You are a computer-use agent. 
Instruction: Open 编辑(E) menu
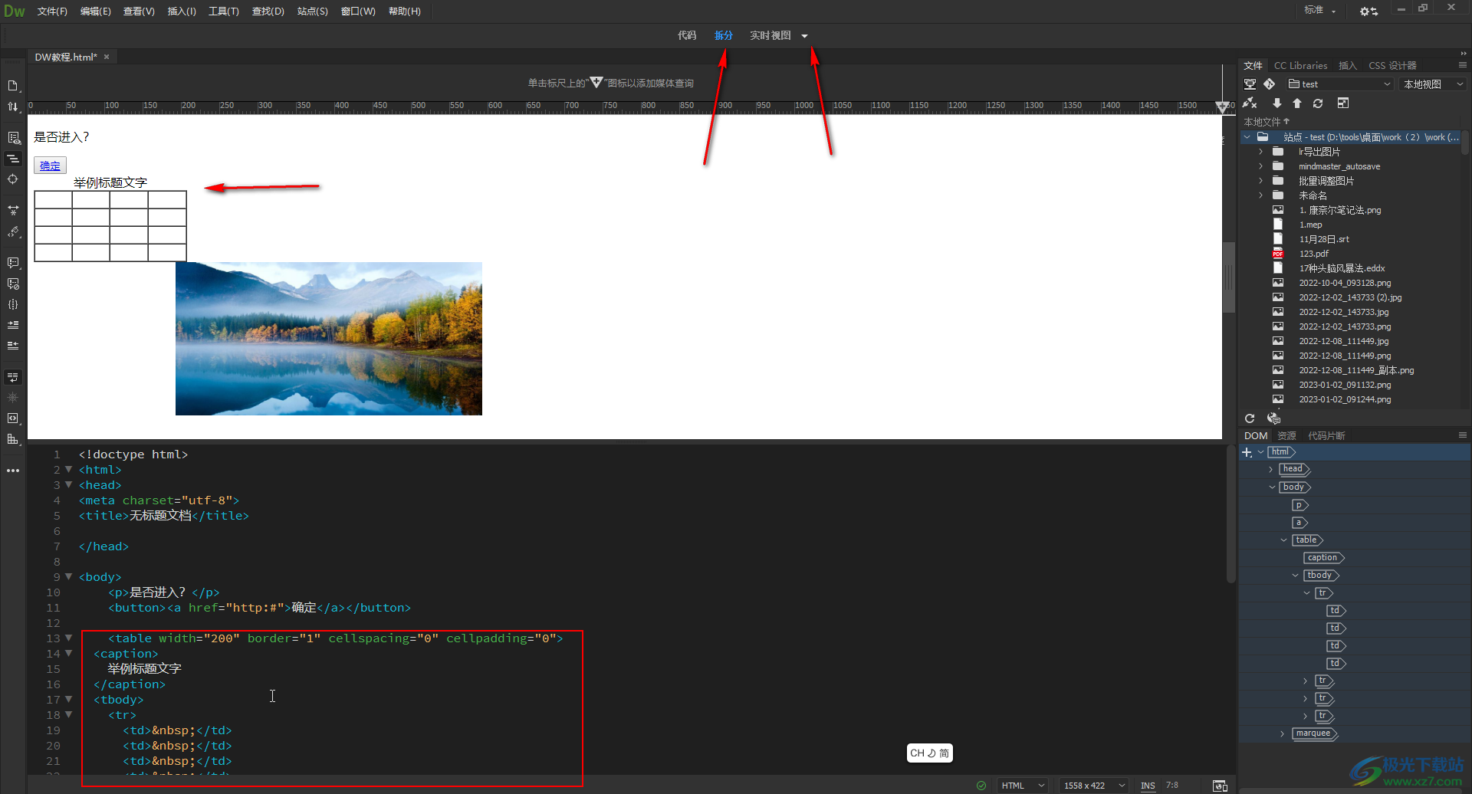coord(96,11)
